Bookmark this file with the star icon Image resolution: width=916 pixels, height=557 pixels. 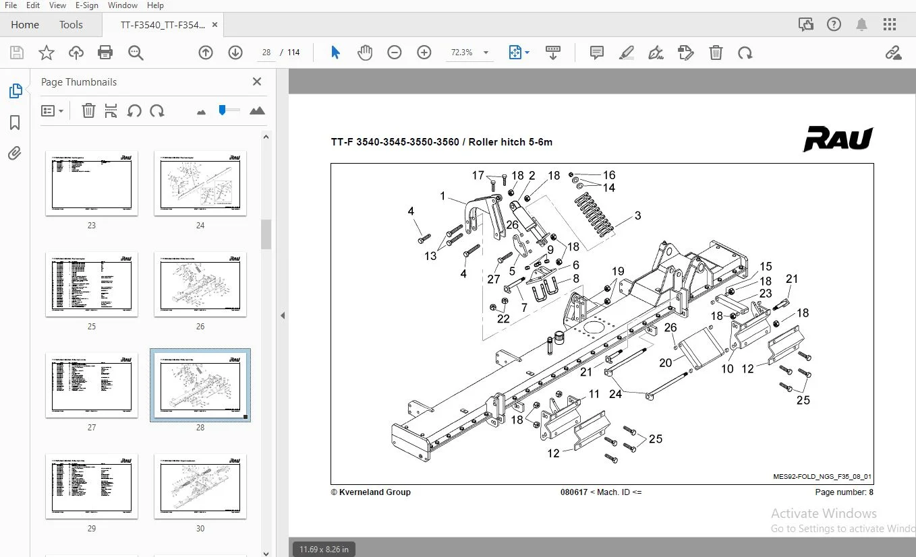[x=47, y=53]
